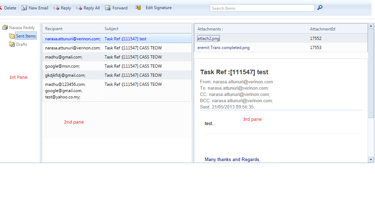
Task: Click the Drafts folder icon
Action: point(12,44)
